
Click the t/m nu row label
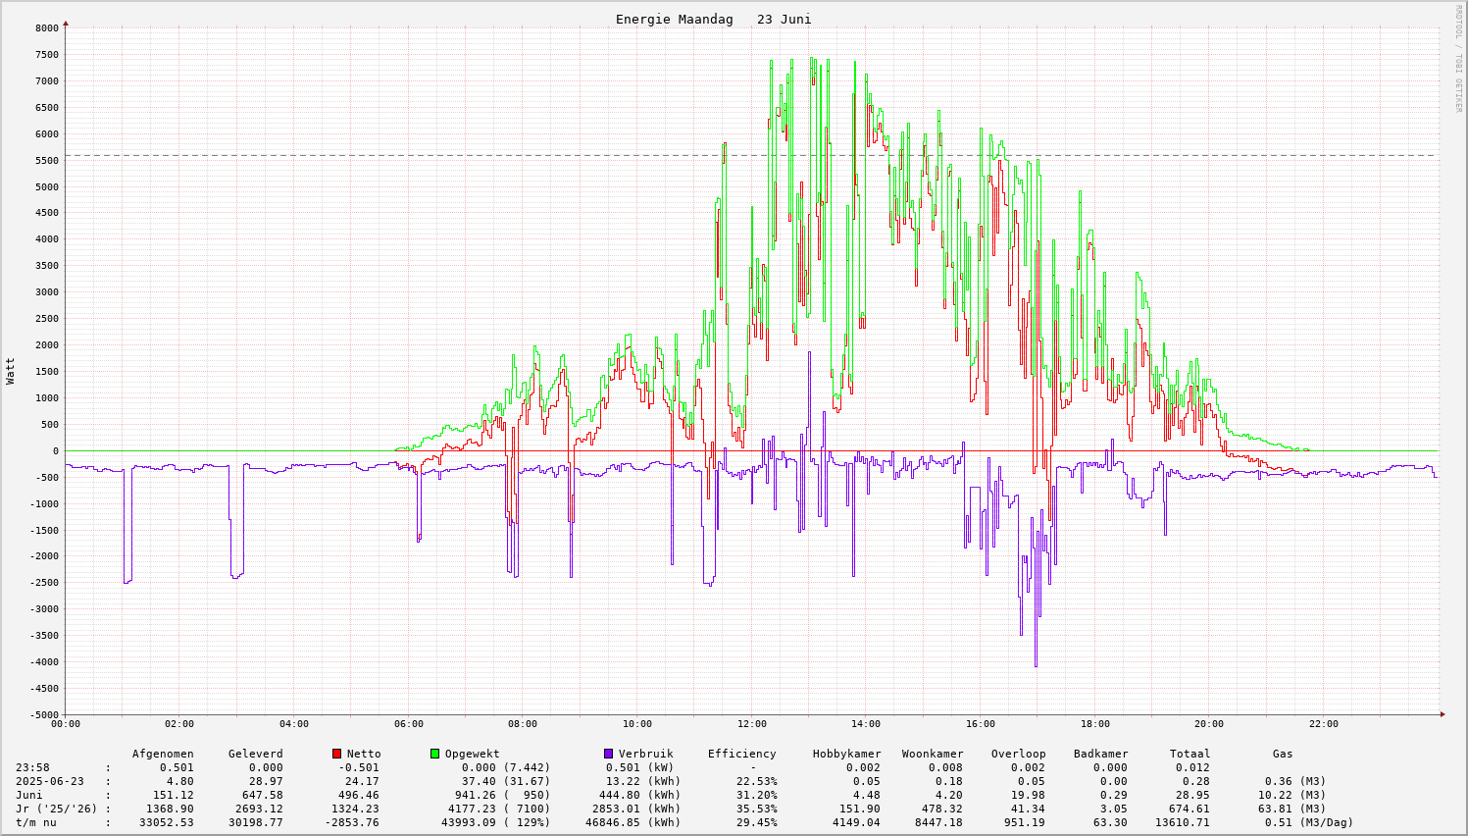(x=35, y=822)
